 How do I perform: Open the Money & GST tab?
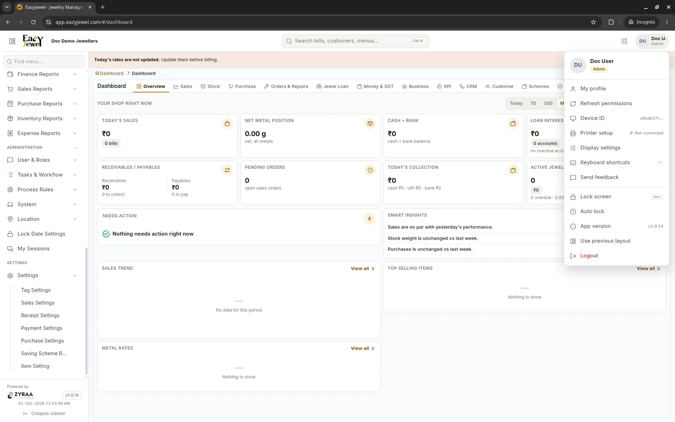(375, 87)
